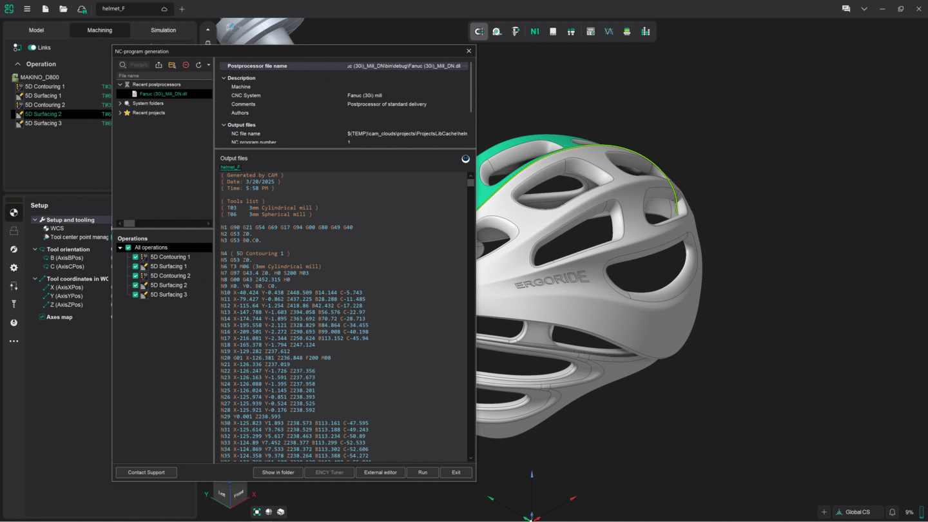Select the Setup and tooling sidebar icon
This screenshot has width=928, height=522.
14,212
